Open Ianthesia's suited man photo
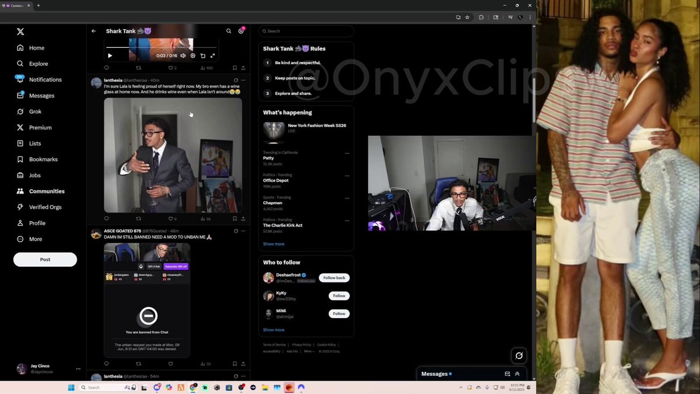 click(x=173, y=155)
